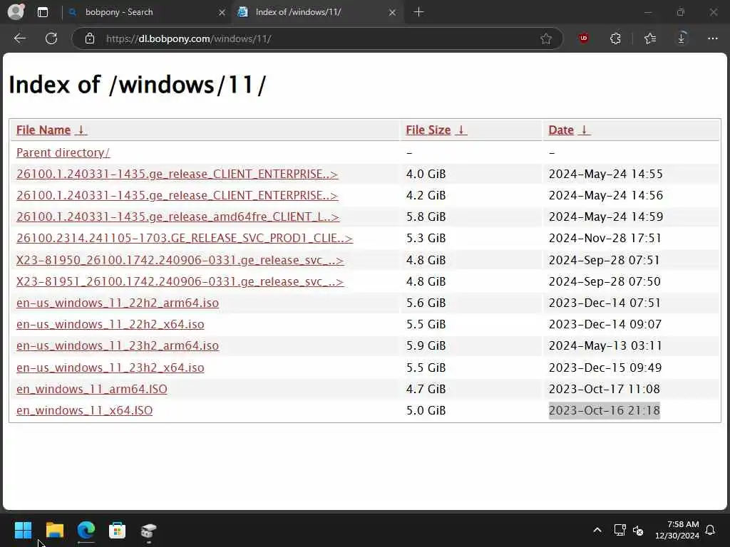Open the Windows Start menu

coord(23,530)
